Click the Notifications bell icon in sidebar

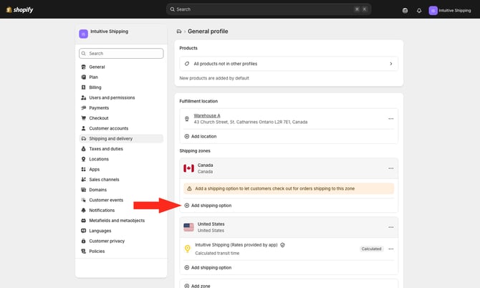coord(84,210)
